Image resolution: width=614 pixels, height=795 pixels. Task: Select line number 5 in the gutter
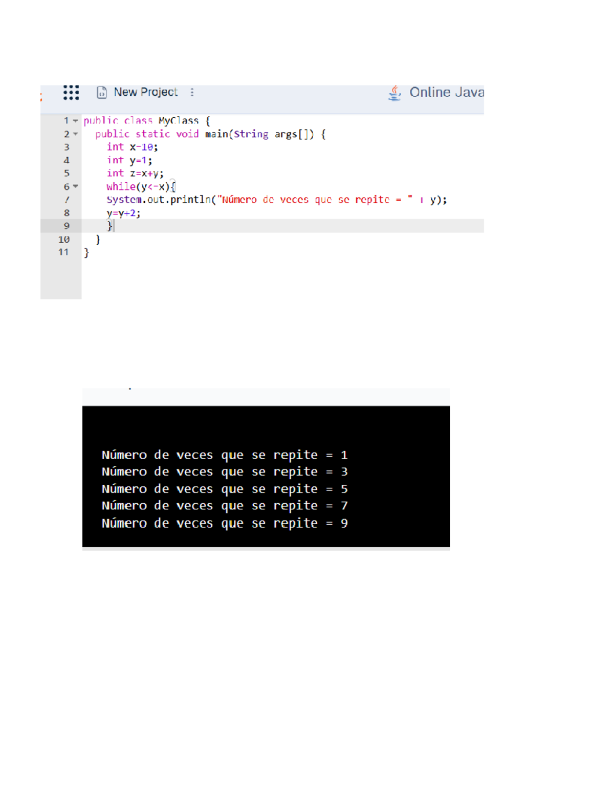click(67, 173)
